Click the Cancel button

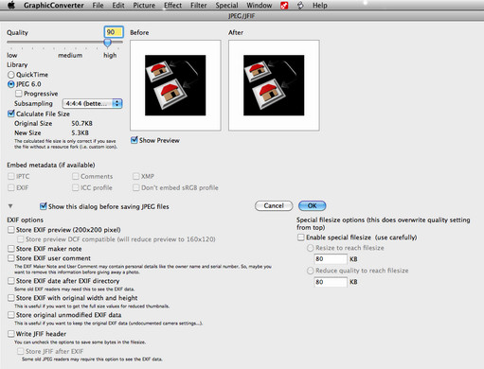(274, 205)
